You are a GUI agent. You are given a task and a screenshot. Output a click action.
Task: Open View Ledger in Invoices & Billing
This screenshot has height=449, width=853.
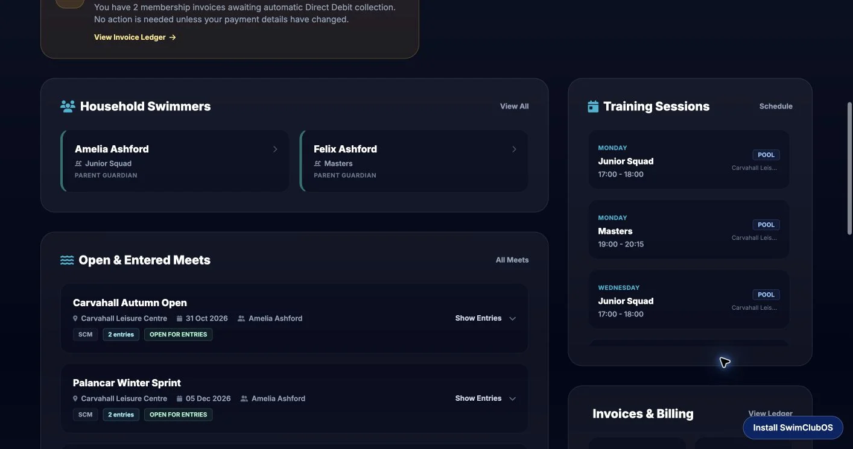pos(770,413)
